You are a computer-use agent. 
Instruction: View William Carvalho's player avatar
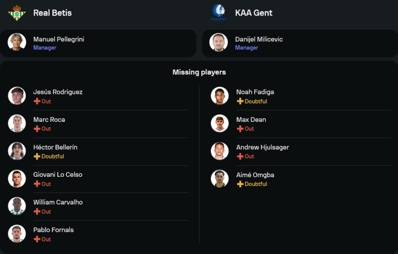(x=17, y=206)
